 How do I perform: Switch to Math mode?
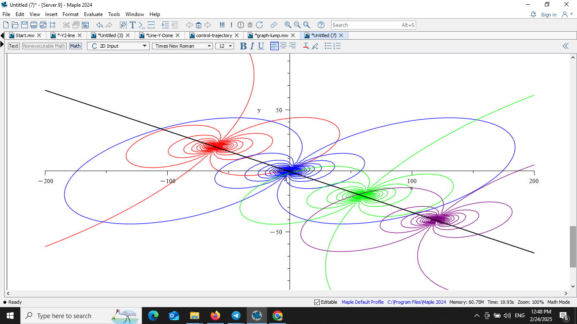coord(76,46)
